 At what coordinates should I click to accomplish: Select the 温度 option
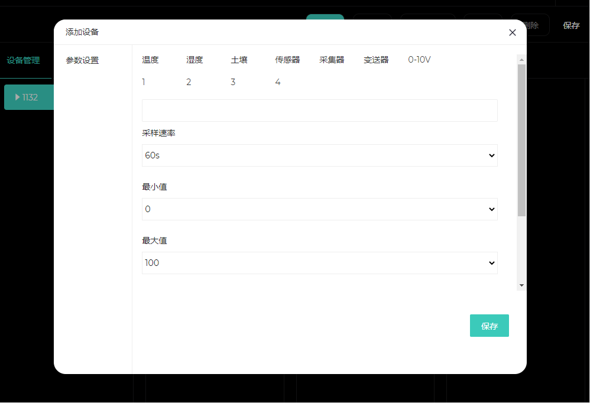pos(150,60)
